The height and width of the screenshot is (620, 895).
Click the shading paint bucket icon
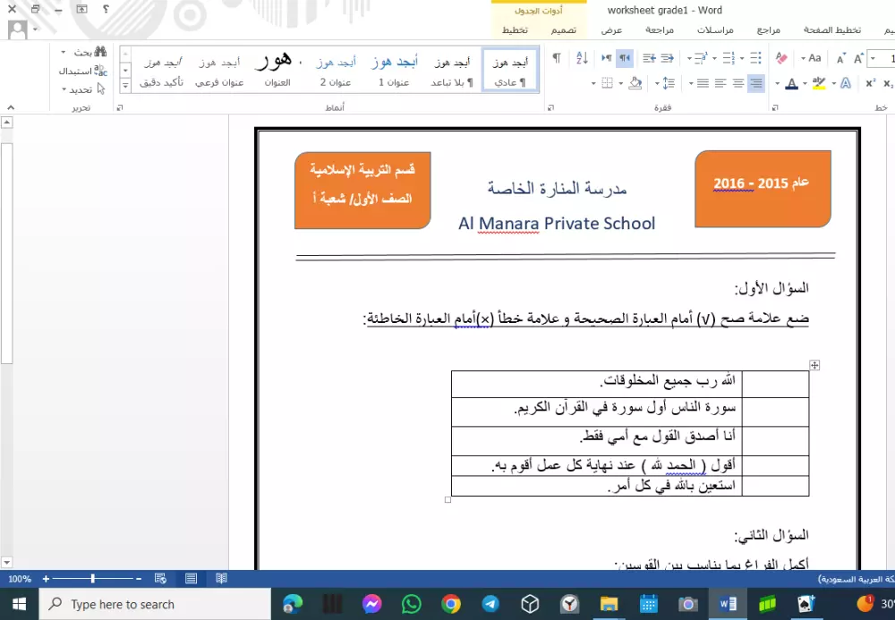(635, 83)
